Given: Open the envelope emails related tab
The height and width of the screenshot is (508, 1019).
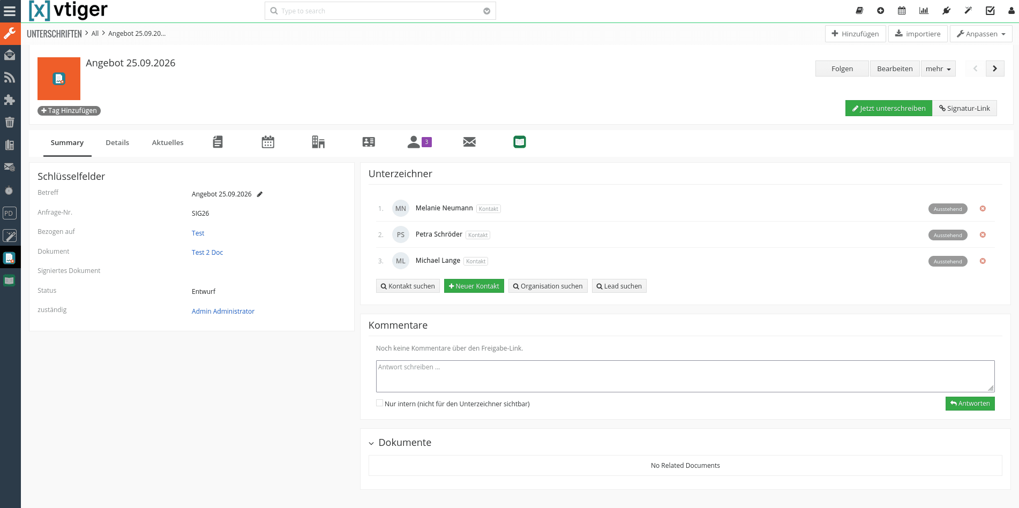Looking at the screenshot, I should click(x=469, y=142).
